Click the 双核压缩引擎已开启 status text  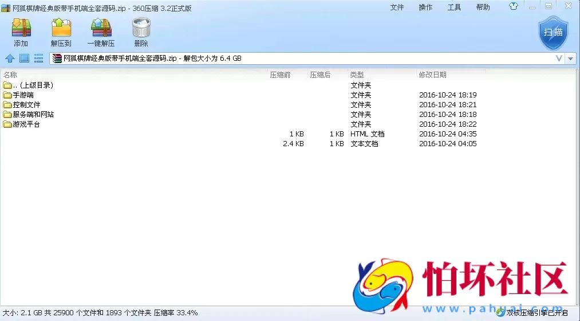tap(537, 313)
